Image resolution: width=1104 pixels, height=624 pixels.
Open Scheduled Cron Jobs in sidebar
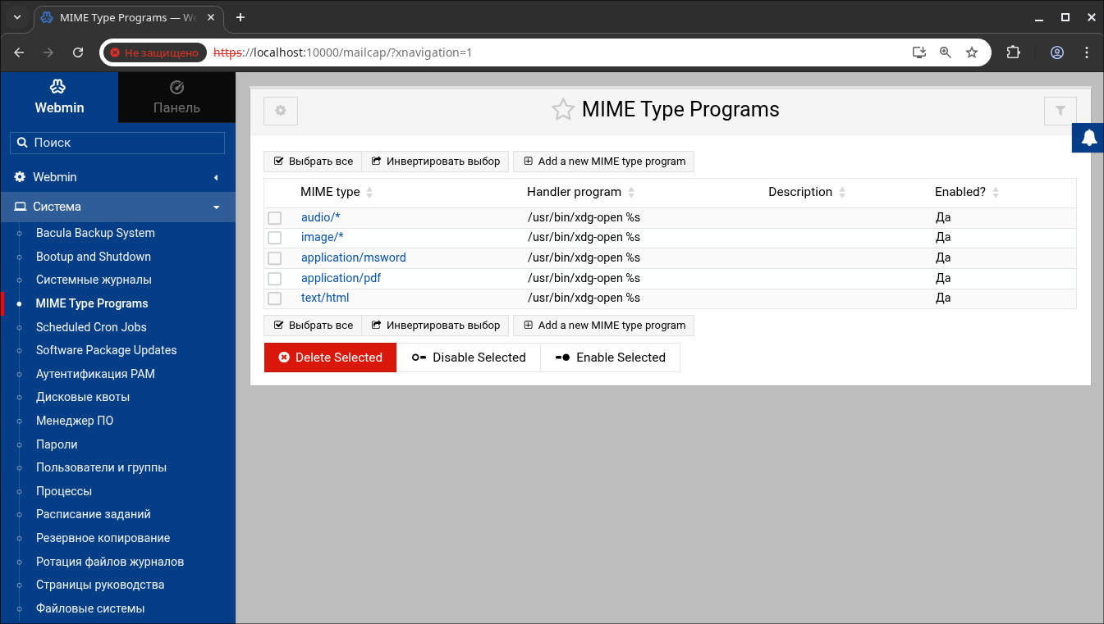click(x=91, y=326)
